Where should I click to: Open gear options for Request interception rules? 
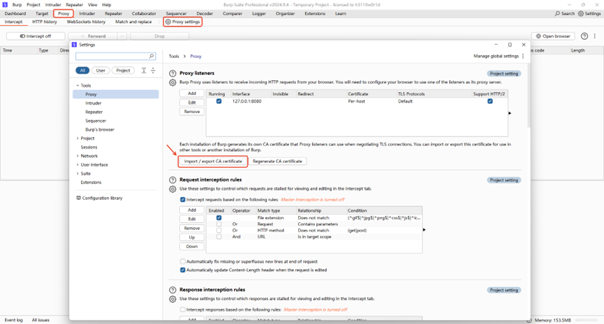[x=172, y=189]
